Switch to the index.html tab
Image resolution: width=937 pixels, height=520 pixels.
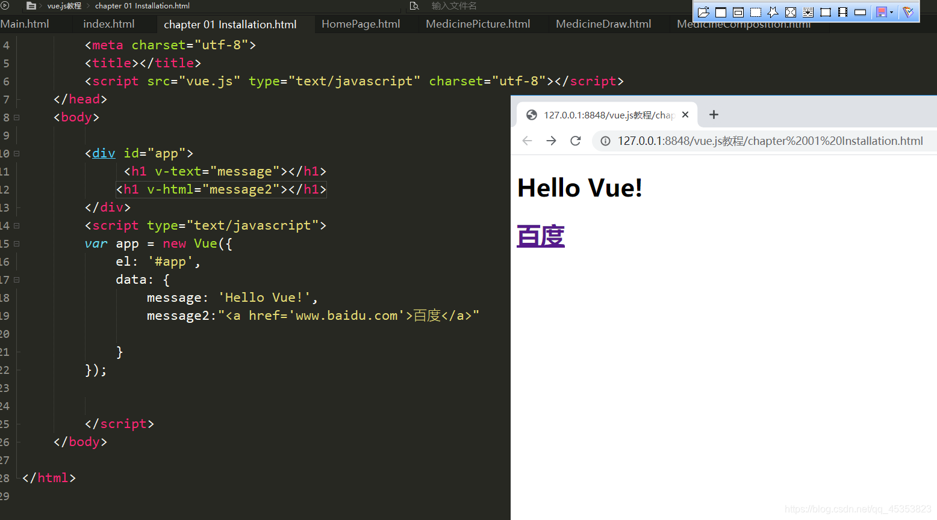(x=109, y=24)
